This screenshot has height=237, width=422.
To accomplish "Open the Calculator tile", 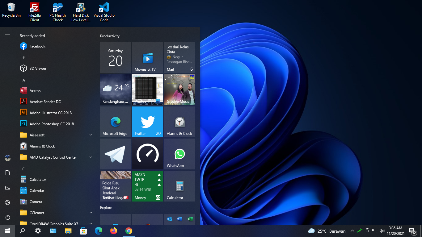I will (x=180, y=186).
